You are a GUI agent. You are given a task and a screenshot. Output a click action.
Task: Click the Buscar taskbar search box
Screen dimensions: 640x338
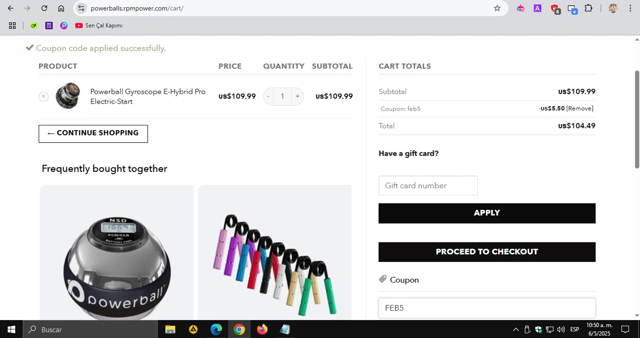(x=90, y=329)
